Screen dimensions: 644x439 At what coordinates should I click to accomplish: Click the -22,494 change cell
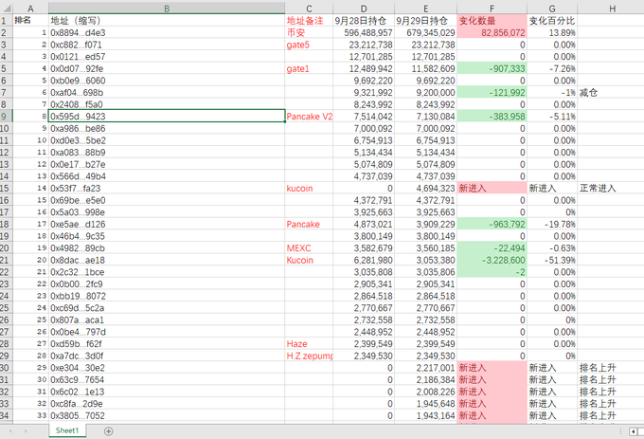coord(492,247)
